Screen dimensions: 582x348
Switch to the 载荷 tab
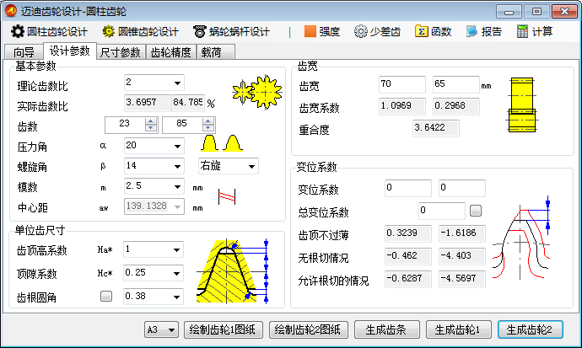click(x=215, y=52)
